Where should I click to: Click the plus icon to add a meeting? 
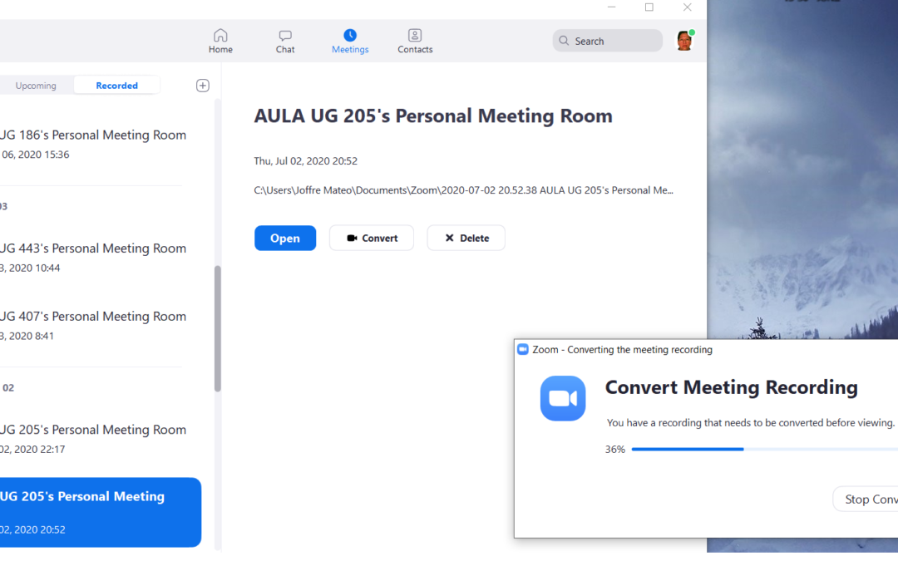coord(203,86)
